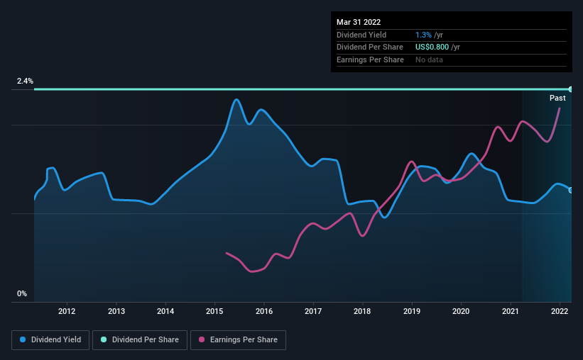Screen dimensions: 583x360
Task: Click the teal endpoint marker on dividend line
Action: (570, 89)
